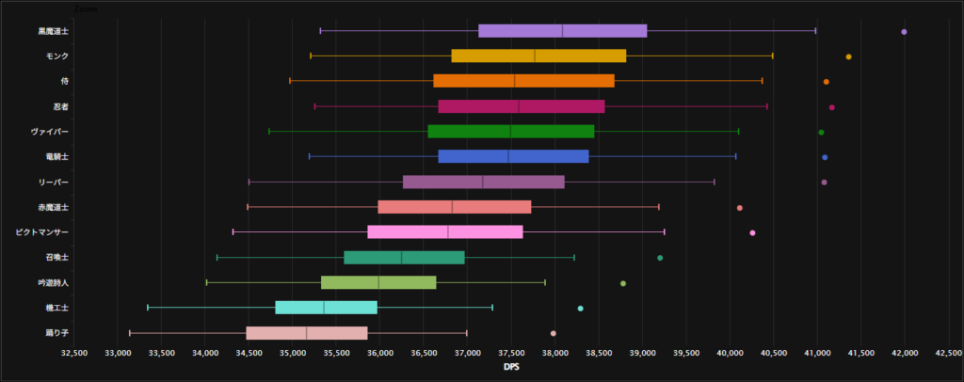Image resolution: width=964 pixels, height=382 pixels.
Task: Click the 37,500 x-axis tick label
Action: click(510, 354)
